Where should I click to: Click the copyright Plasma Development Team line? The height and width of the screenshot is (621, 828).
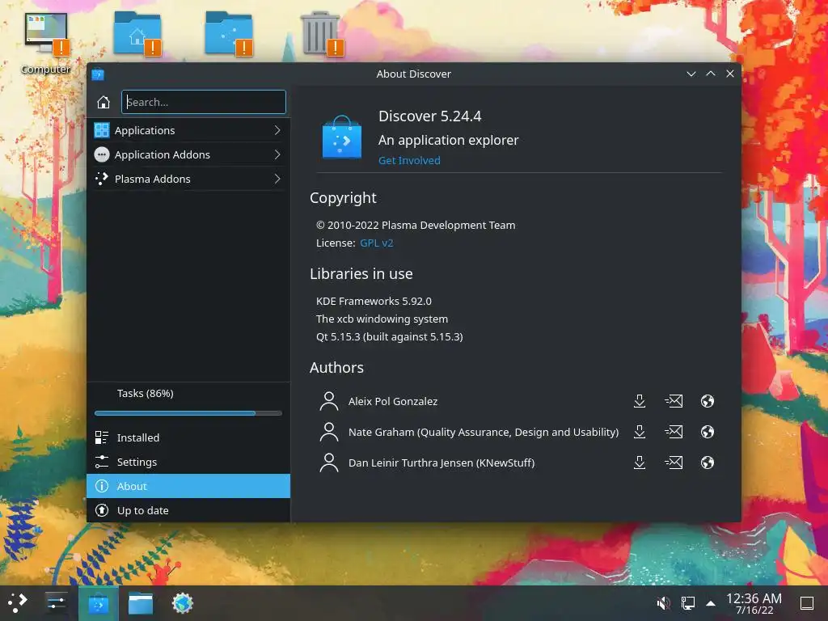[x=416, y=226]
